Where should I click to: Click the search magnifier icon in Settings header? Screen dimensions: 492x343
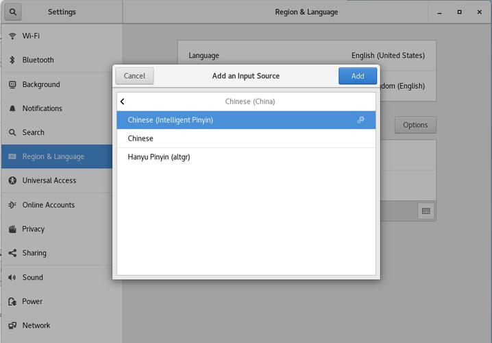(13, 12)
